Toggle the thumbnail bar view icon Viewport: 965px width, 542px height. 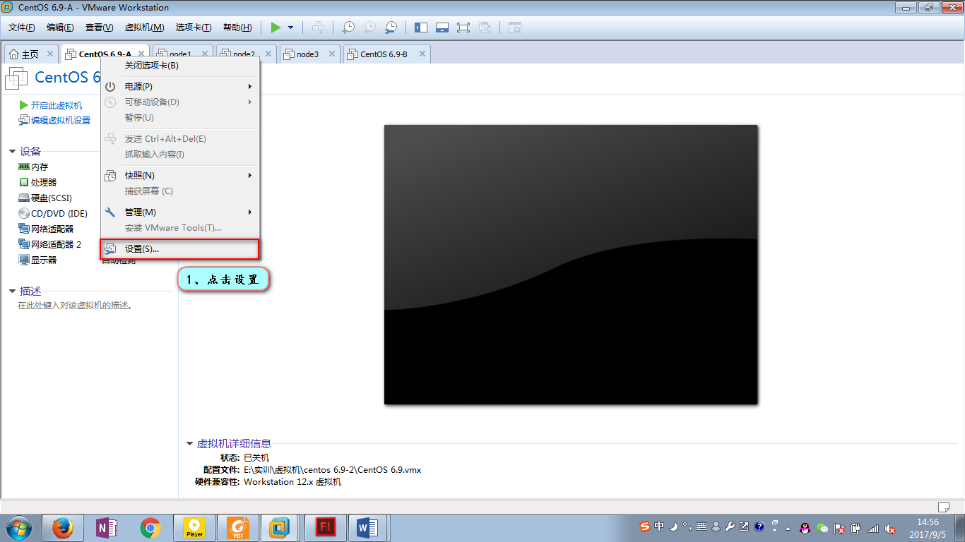(x=442, y=28)
